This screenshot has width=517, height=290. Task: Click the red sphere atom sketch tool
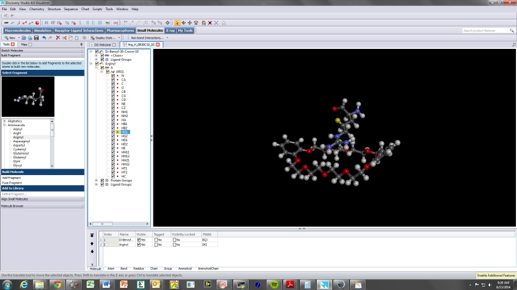click(37, 23)
